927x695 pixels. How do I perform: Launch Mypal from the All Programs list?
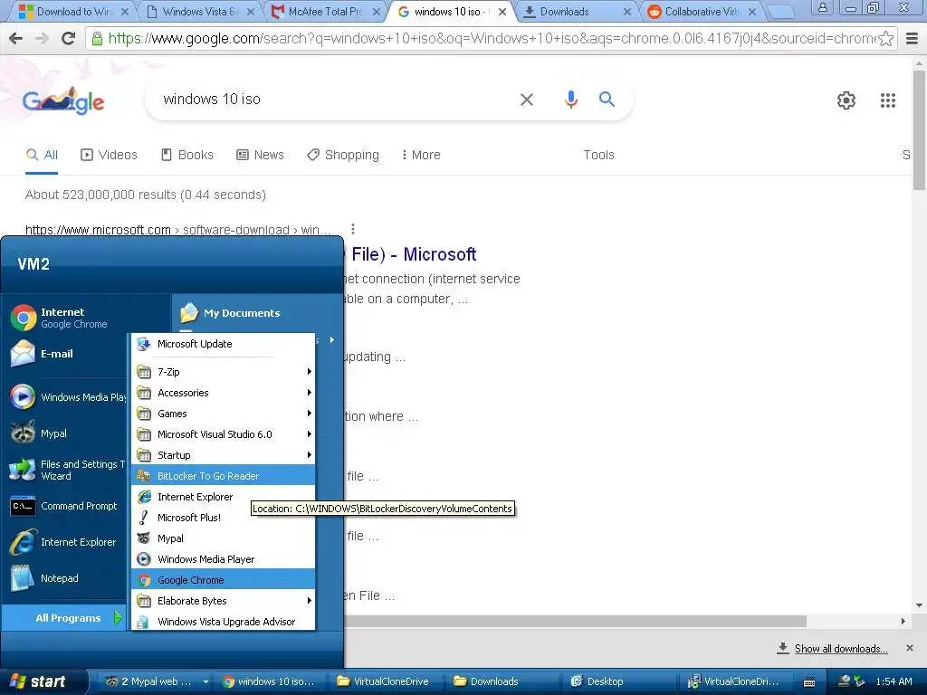[224, 538]
